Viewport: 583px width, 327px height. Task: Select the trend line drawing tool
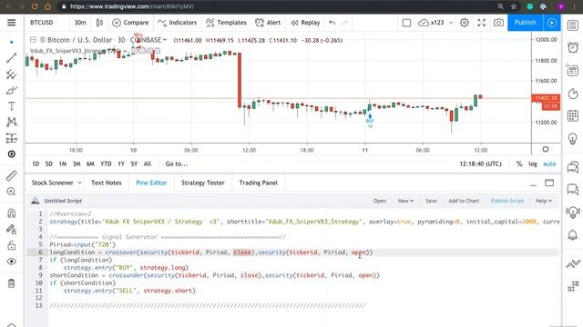click(12, 58)
